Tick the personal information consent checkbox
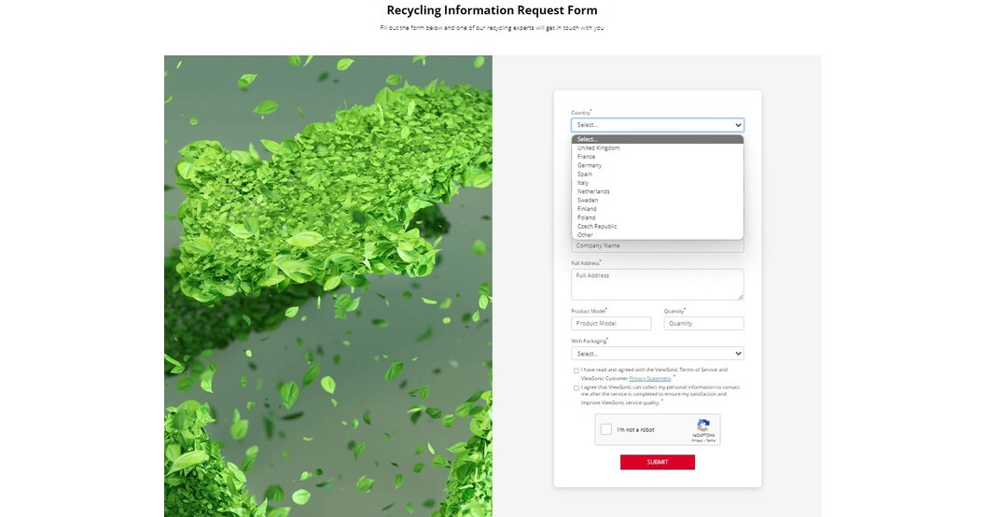 coord(576,387)
